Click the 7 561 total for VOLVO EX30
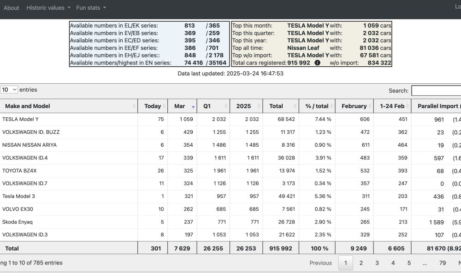Image resolution: width=461 pixels, height=276 pixels. 289,209
